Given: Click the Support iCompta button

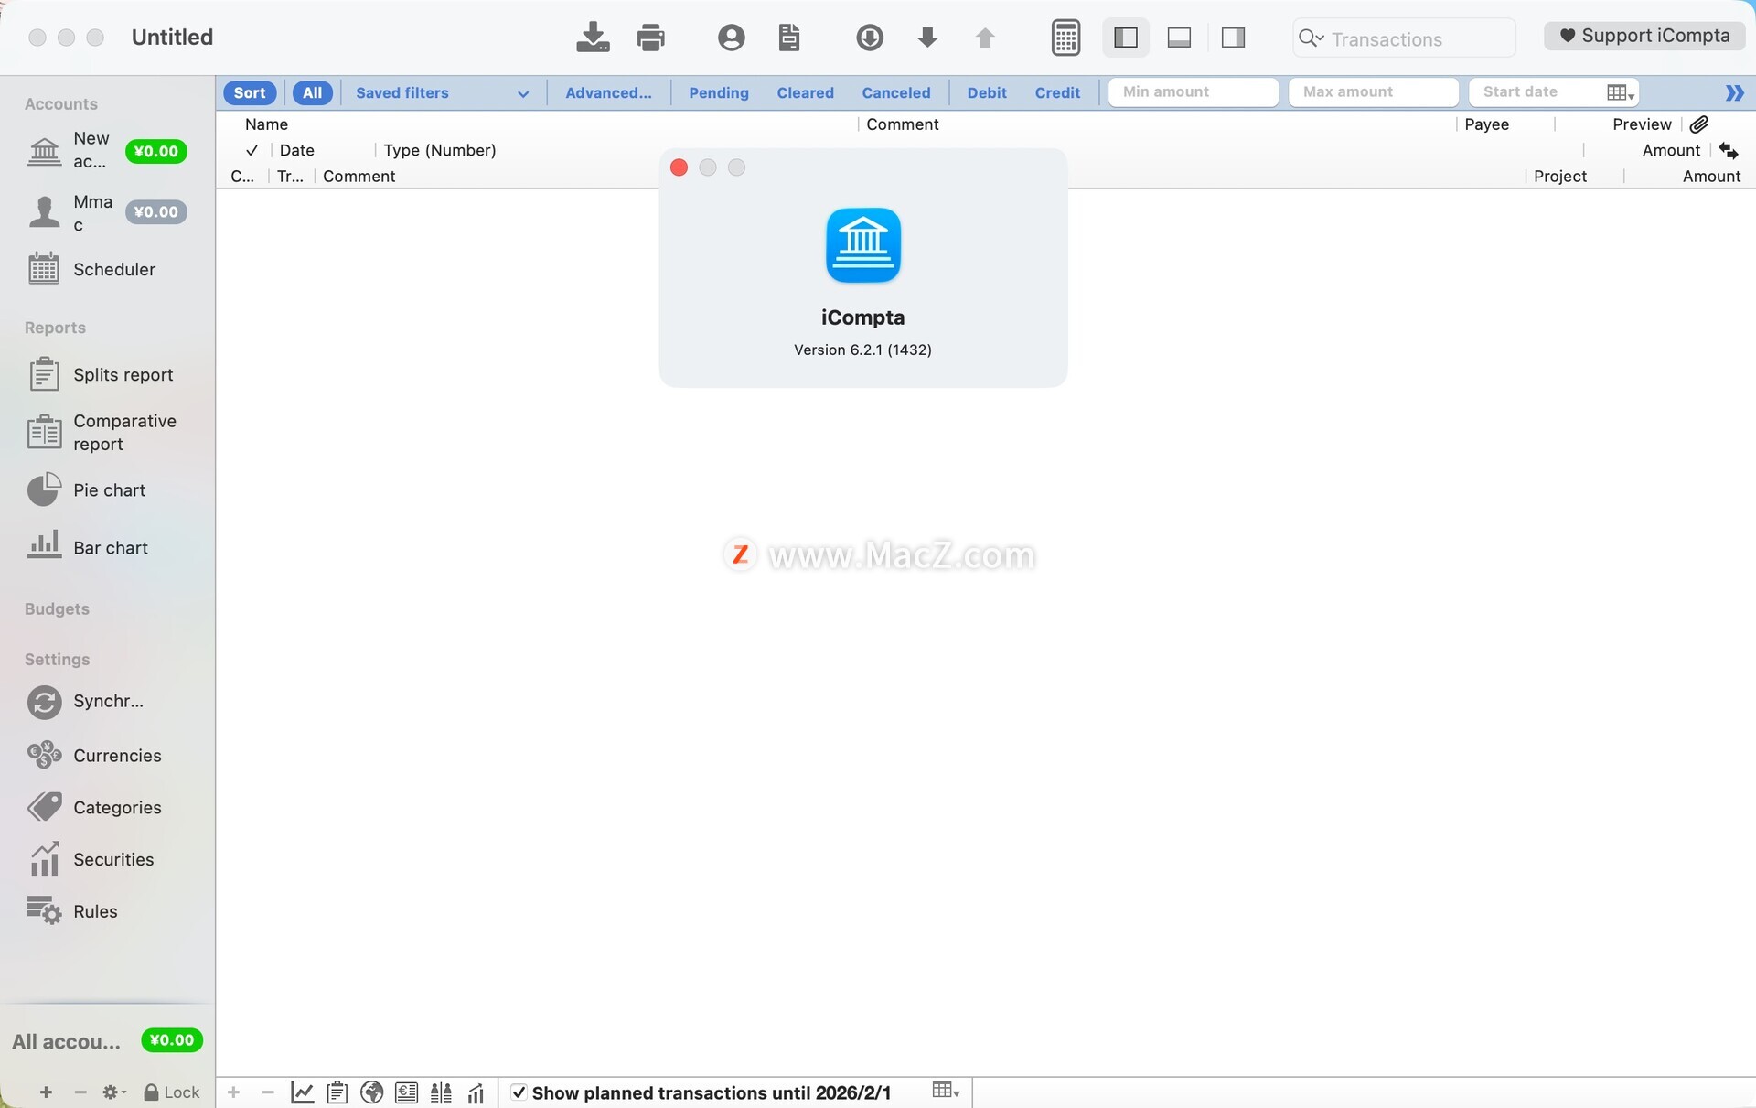Looking at the screenshot, I should 1644,36.
